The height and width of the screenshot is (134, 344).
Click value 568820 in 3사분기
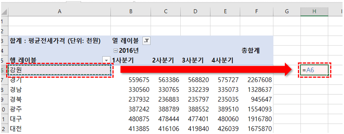click(198, 80)
